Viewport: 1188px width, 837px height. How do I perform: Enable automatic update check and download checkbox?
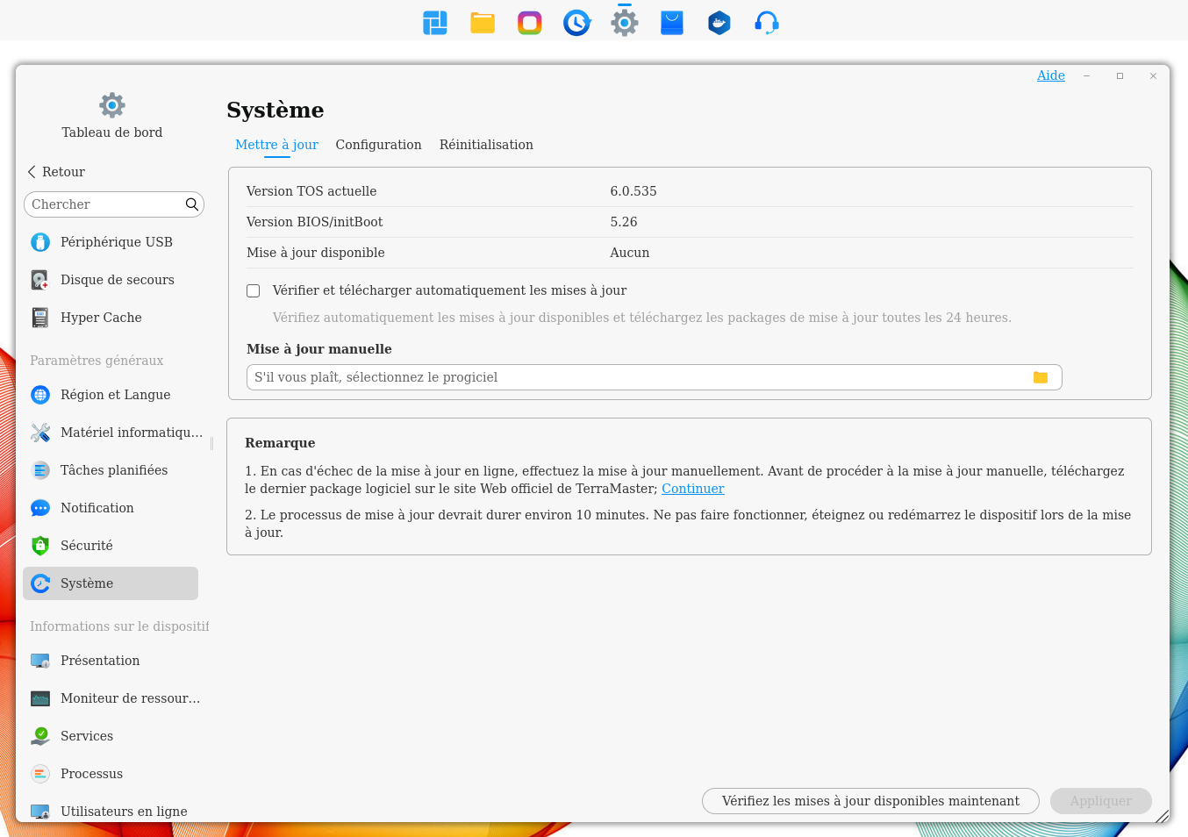(254, 290)
